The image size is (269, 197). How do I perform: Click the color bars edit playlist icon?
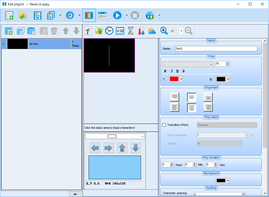click(89, 15)
